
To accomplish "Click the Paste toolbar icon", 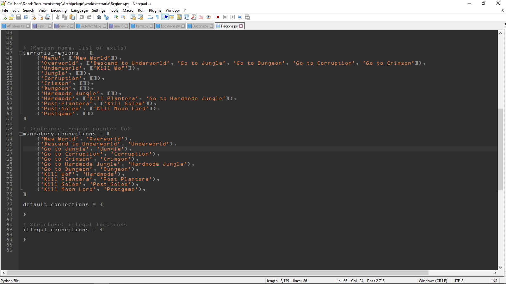I will tap(72, 17).
